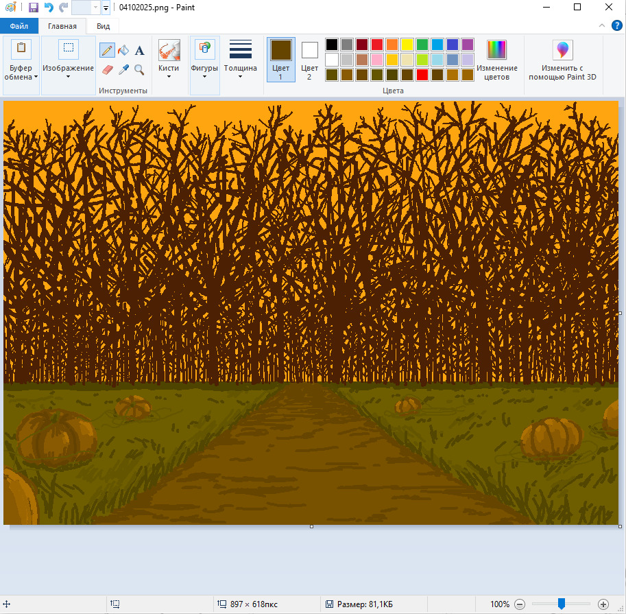Open Edit with Paint 3D
626x614 pixels.
(x=562, y=60)
